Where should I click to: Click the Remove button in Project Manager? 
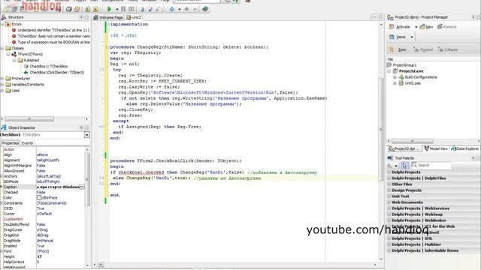point(447,27)
